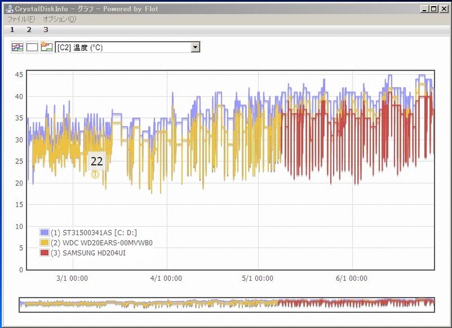Click the 6/1 00:00 axis label
Viewport: 452px width, 328px height.
(x=351, y=278)
